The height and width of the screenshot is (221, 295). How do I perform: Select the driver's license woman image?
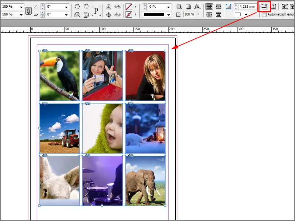(103, 76)
